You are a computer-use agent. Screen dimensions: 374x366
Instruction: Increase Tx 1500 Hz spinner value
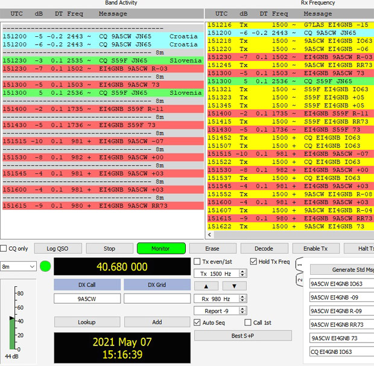pyautogui.click(x=242, y=272)
